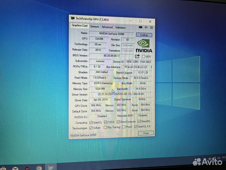Toggle the DirectML checkbox
226x170 pixels.
[139, 121]
